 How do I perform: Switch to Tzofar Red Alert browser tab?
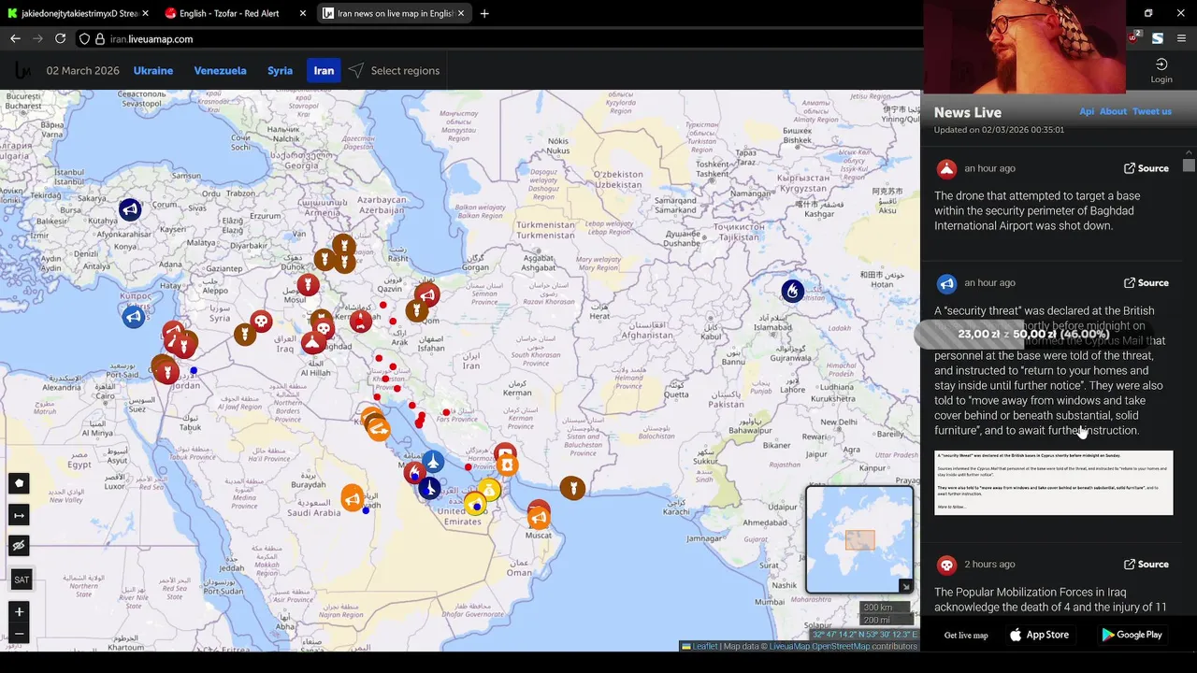(235, 13)
